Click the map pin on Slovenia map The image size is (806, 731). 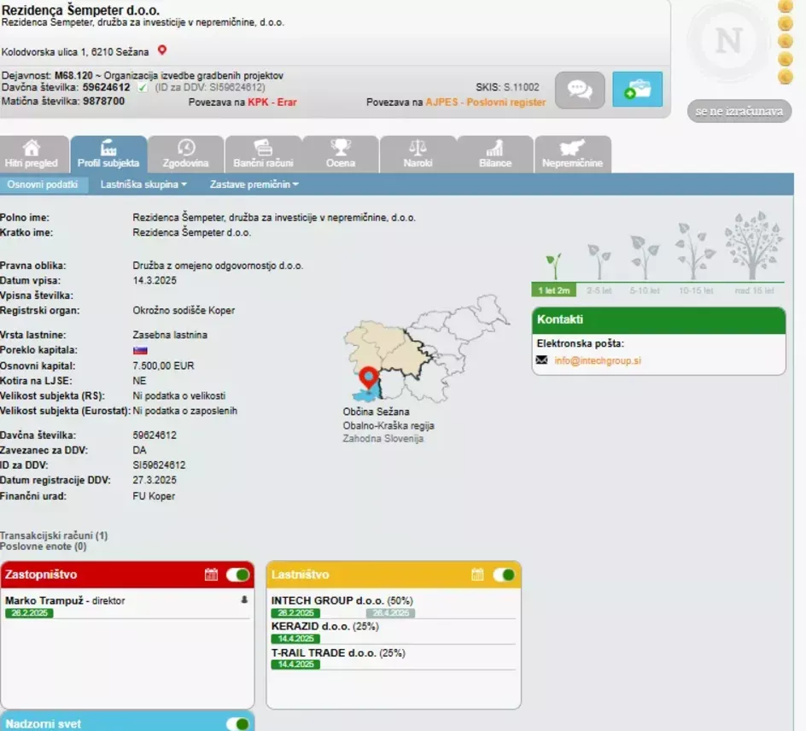coord(369,377)
